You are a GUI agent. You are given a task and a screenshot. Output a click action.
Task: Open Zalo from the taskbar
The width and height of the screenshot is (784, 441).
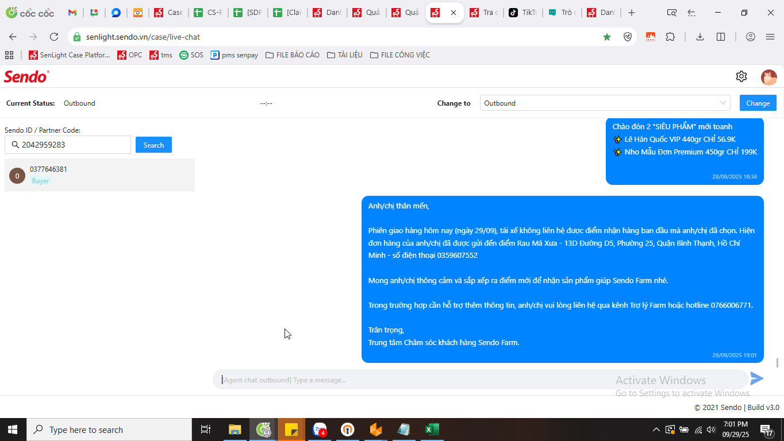click(320, 430)
